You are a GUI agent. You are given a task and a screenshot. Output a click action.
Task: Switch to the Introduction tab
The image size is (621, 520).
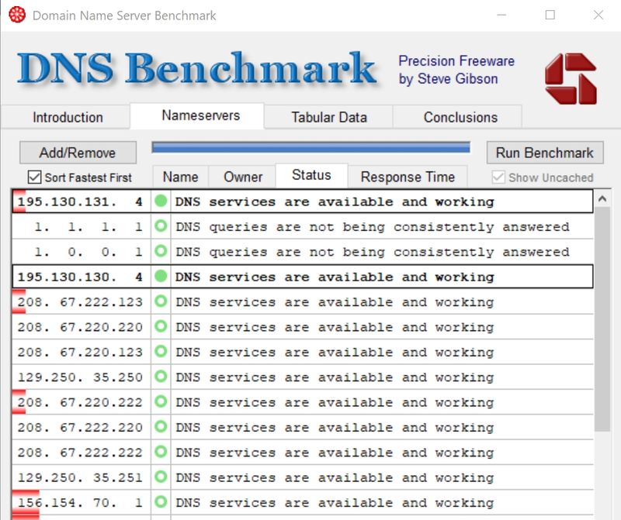pyautogui.click(x=68, y=117)
